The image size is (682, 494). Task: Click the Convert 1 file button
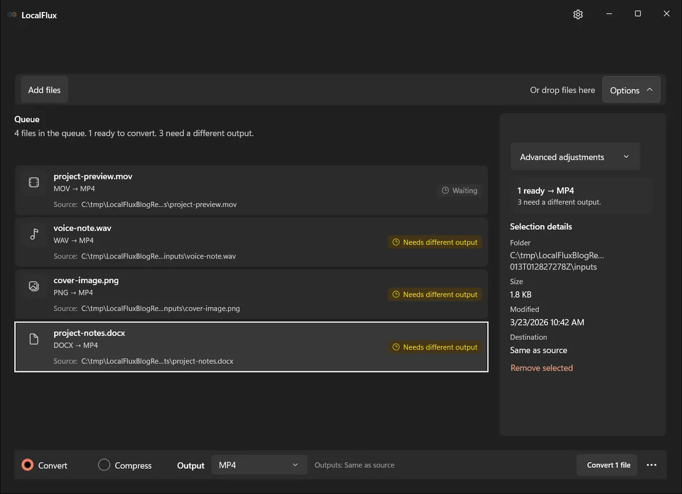(607, 465)
